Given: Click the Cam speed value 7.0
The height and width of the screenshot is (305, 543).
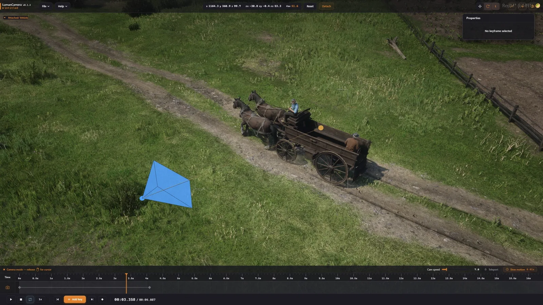Looking at the screenshot, I should point(477,269).
